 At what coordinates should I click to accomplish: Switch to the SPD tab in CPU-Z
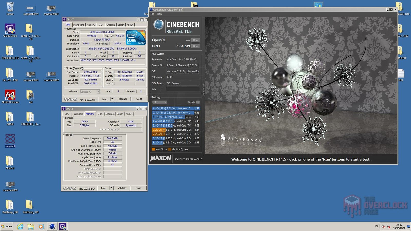tap(100, 25)
